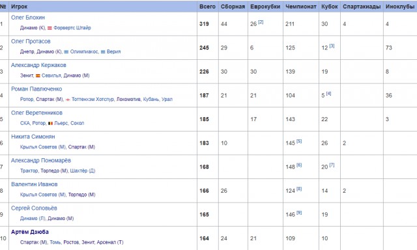417x250 pixels.
Task: Open Александр Кержаков player page
Action: [x=38, y=65]
